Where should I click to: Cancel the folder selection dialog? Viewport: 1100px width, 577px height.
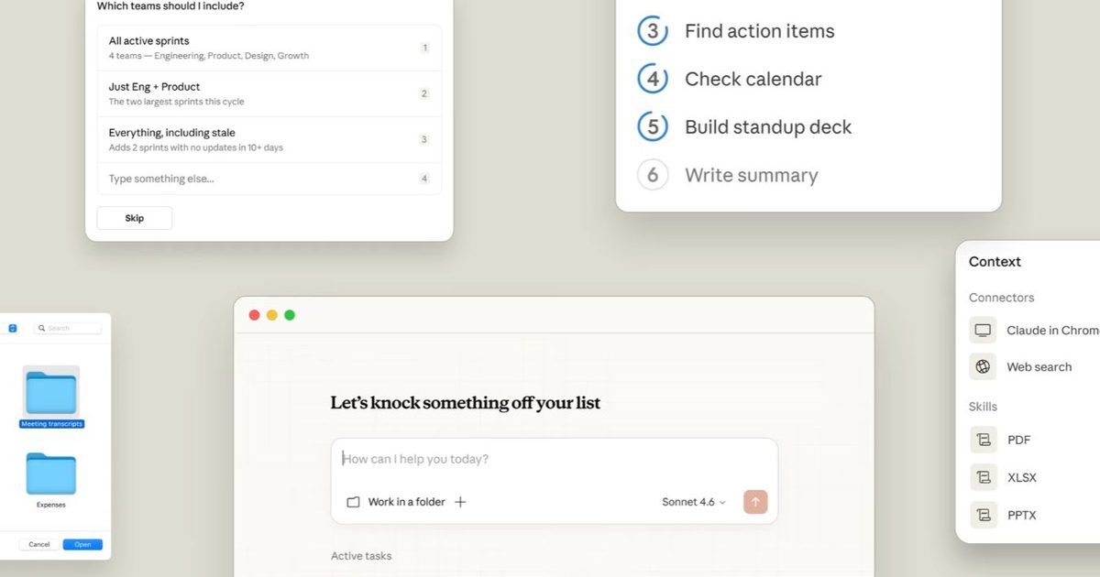(38, 544)
